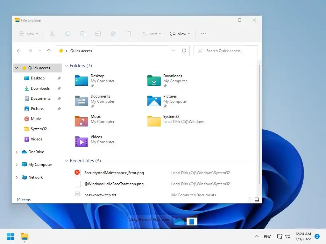Click the Delete trash icon

click(x=129, y=34)
